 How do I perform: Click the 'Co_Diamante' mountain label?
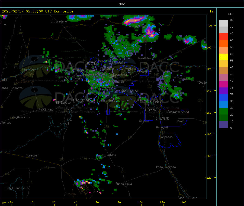pyautogui.click(x=25, y=82)
